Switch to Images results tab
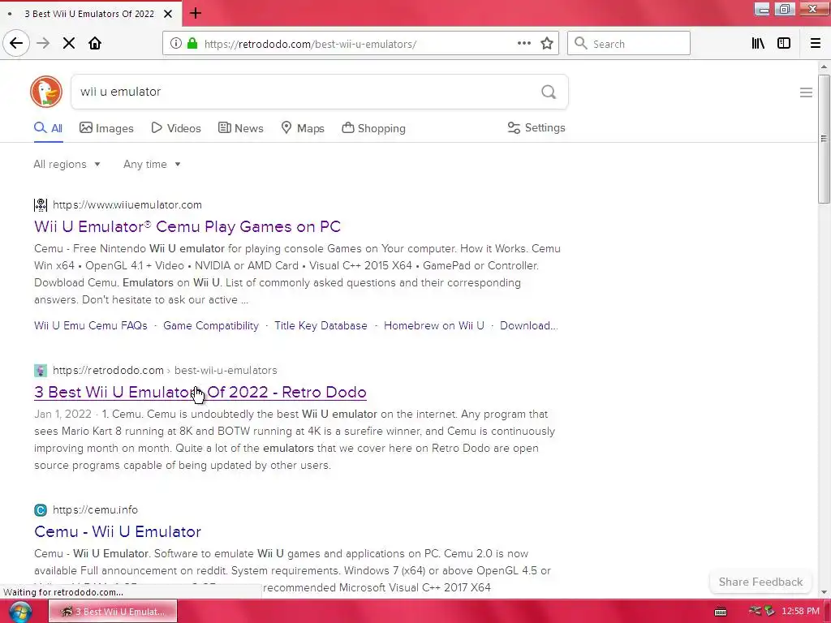This screenshot has width=831, height=623. tap(106, 128)
